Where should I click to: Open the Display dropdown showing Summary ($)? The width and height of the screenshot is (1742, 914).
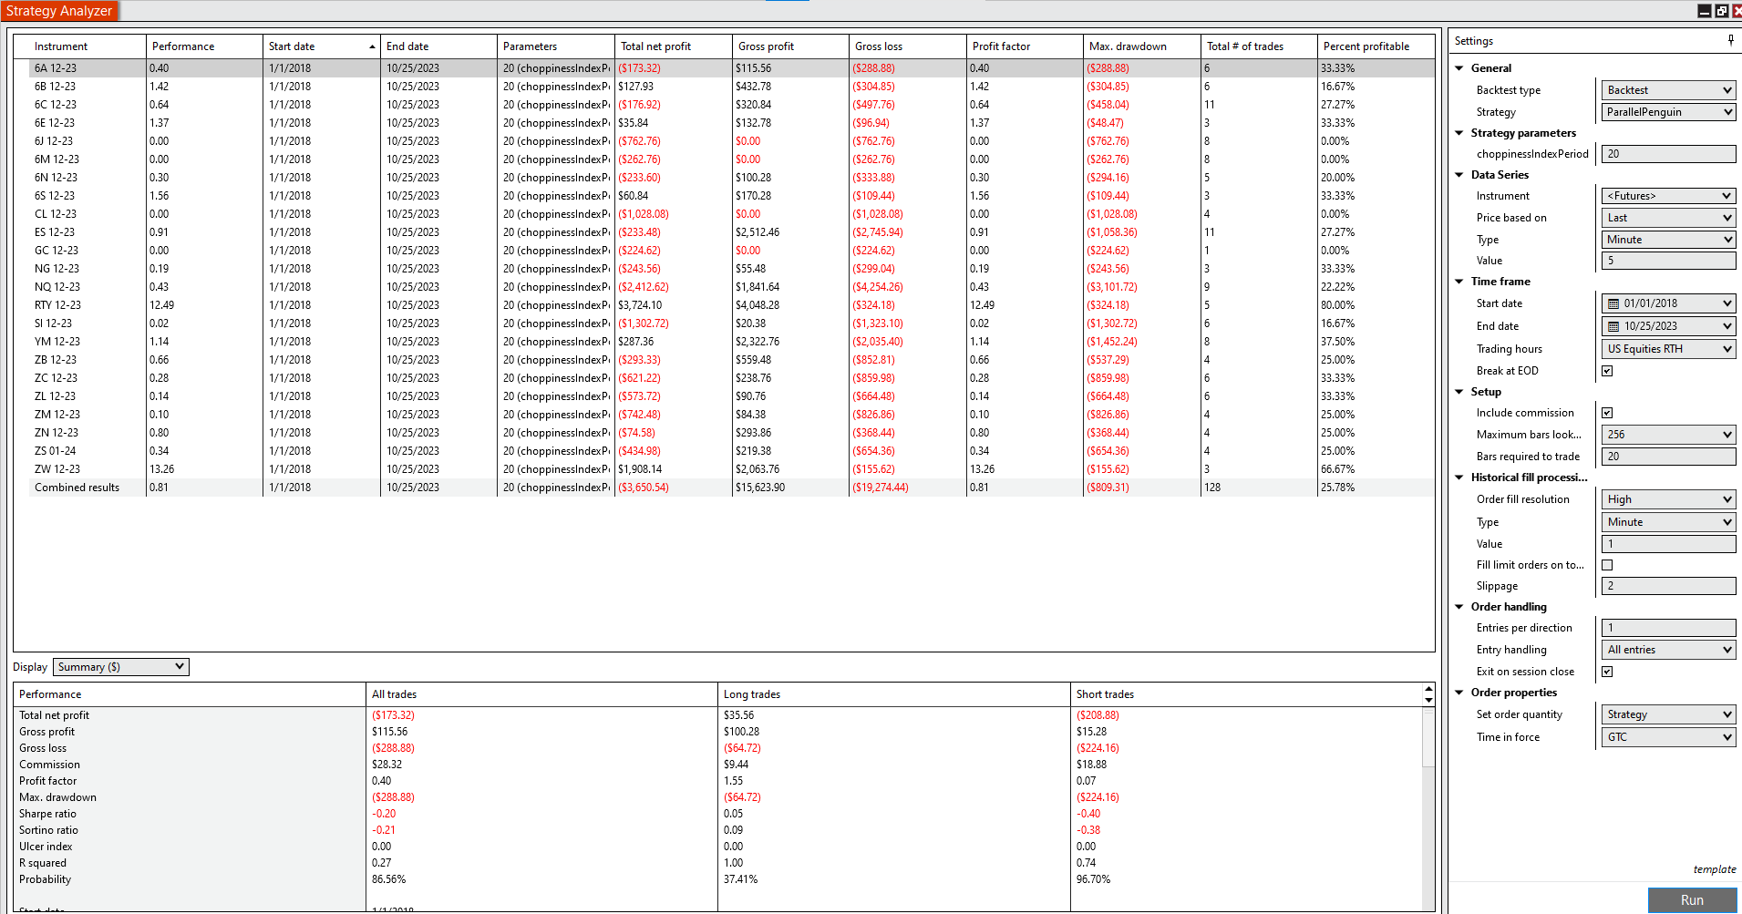[121, 667]
